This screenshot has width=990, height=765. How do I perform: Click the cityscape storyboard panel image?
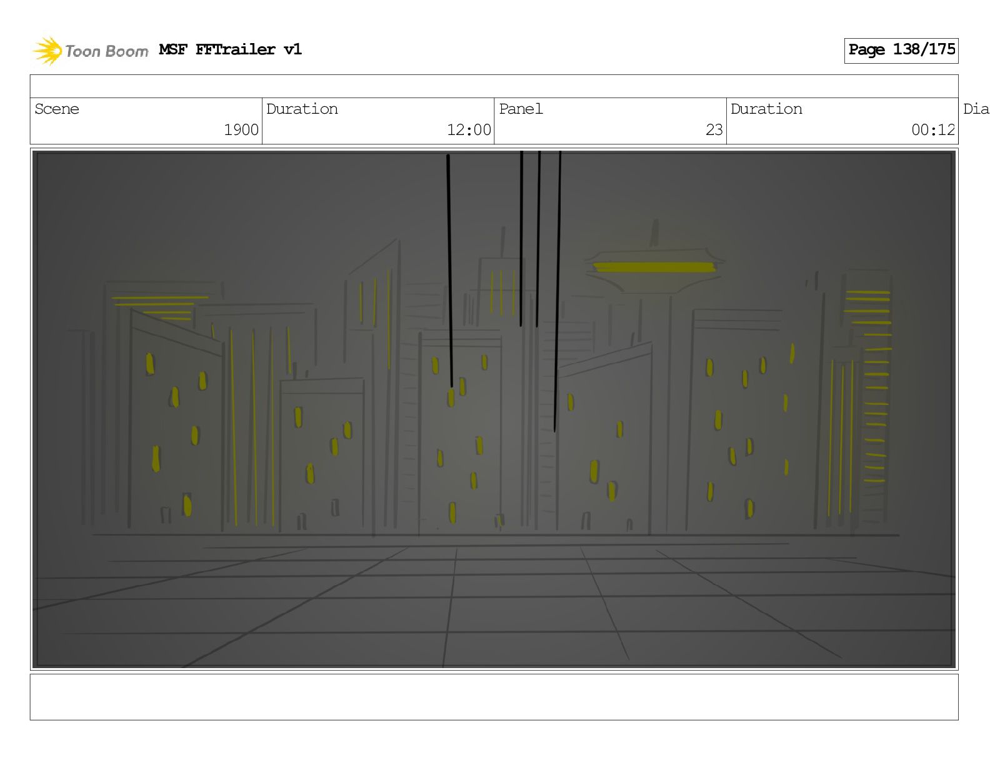494,409
